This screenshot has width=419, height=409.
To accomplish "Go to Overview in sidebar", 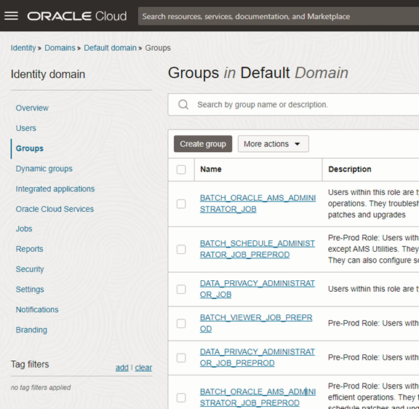I will tap(32, 108).
